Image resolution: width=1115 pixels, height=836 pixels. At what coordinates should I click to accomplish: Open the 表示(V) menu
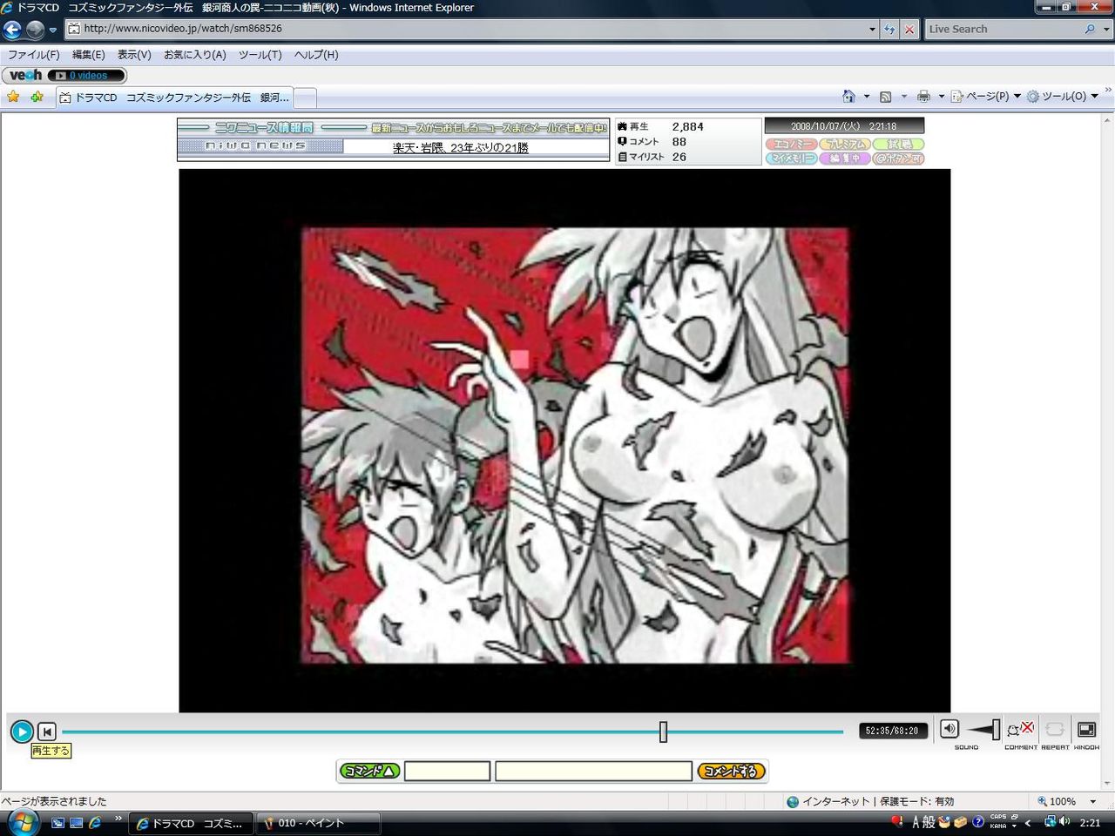[134, 55]
